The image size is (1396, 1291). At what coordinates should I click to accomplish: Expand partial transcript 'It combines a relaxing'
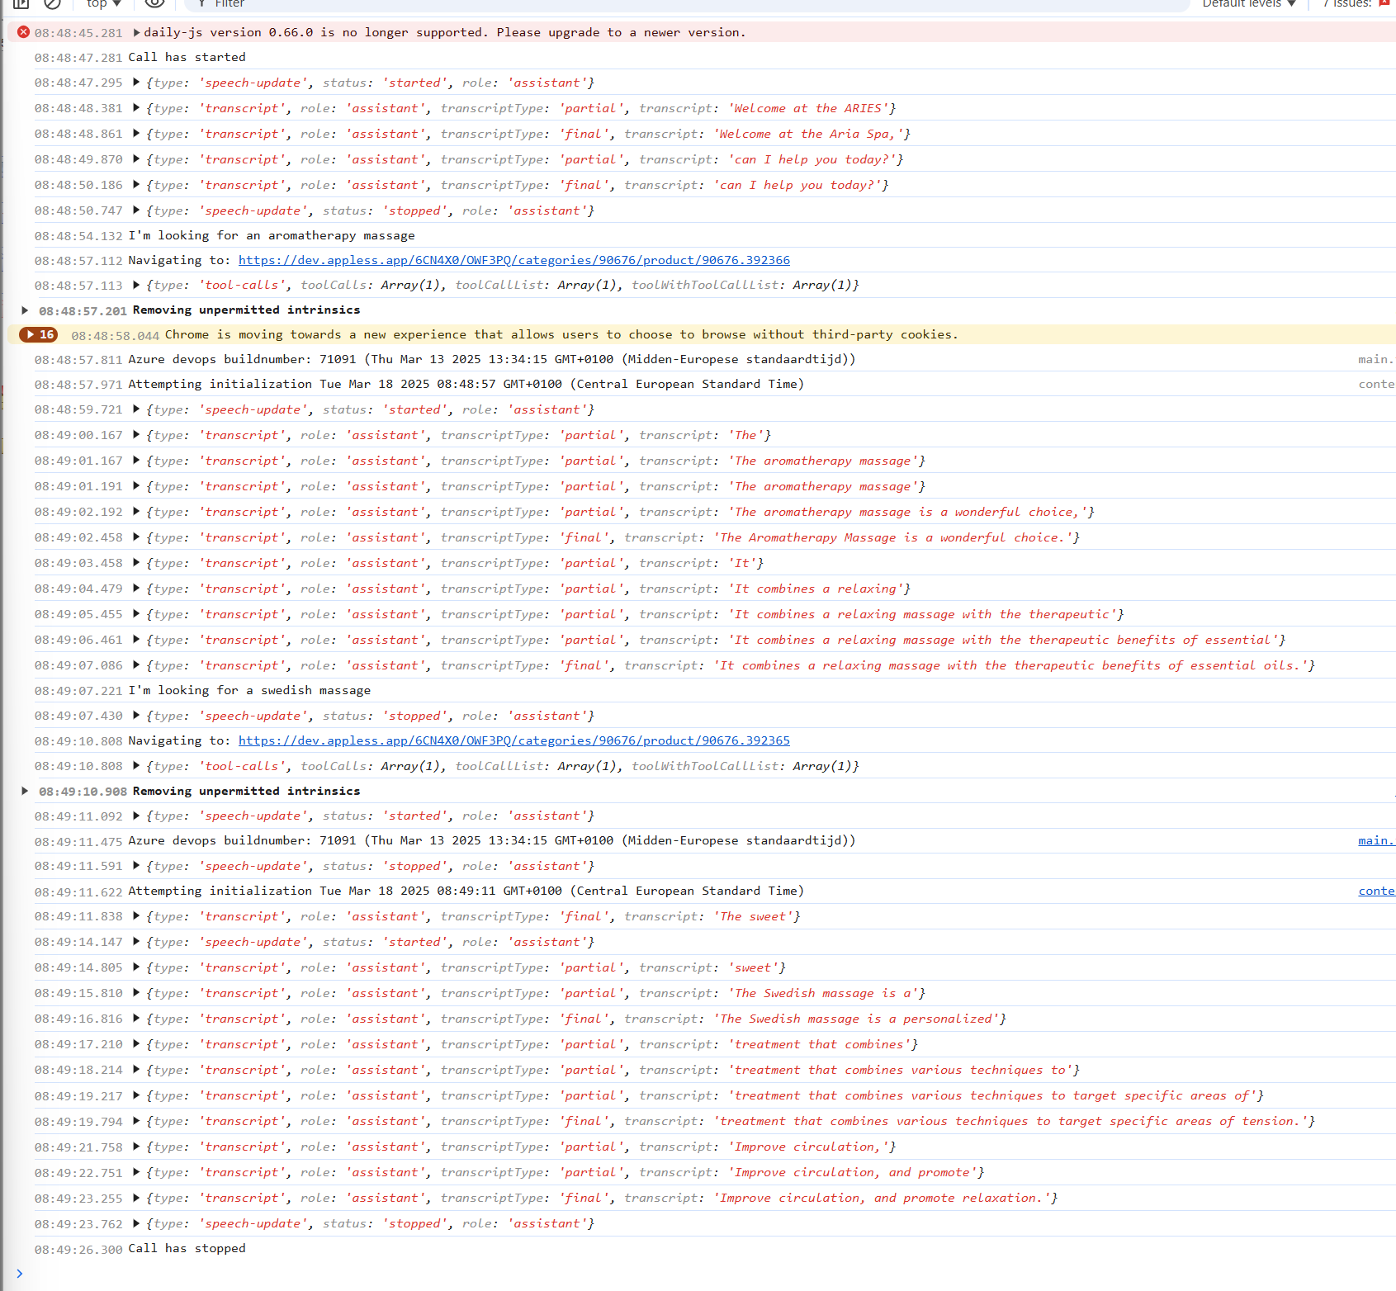(x=136, y=589)
